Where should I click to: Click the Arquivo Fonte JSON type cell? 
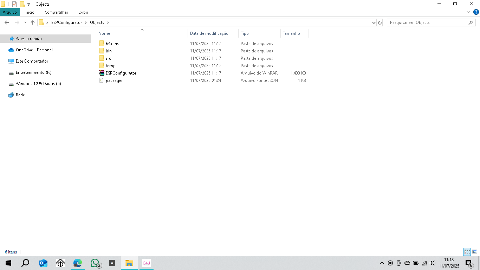(259, 81)
